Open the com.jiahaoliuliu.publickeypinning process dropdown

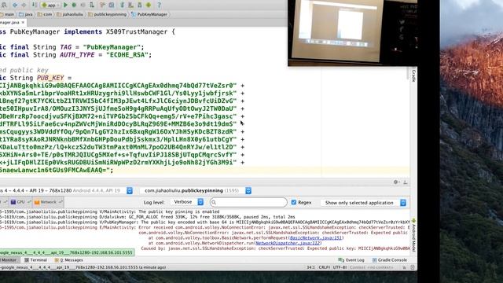(196, 190)
